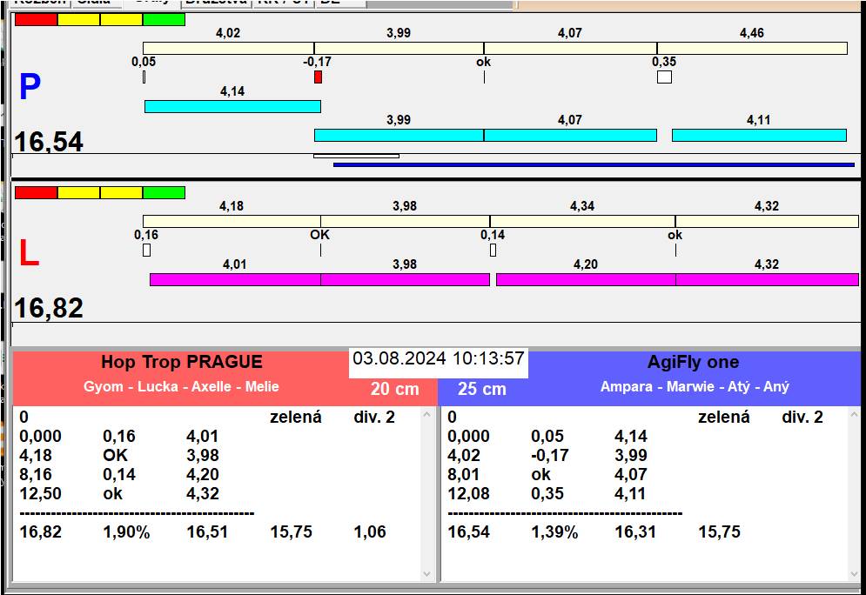This screenshot has height=595, width=866.
Task: Click the Hop Trop PRAGUE team header
Action: (181, 363)
